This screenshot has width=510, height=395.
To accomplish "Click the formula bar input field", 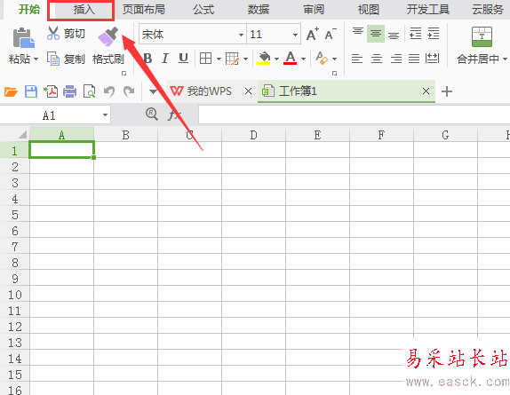I will coord(354,115).
